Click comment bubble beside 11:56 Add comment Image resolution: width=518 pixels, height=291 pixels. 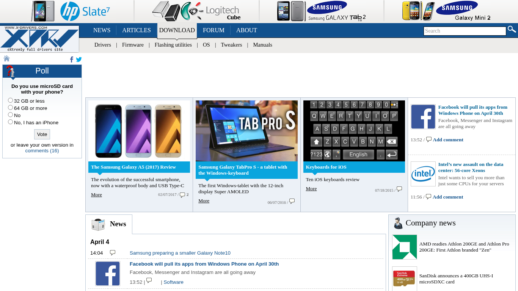pos(429,197)
